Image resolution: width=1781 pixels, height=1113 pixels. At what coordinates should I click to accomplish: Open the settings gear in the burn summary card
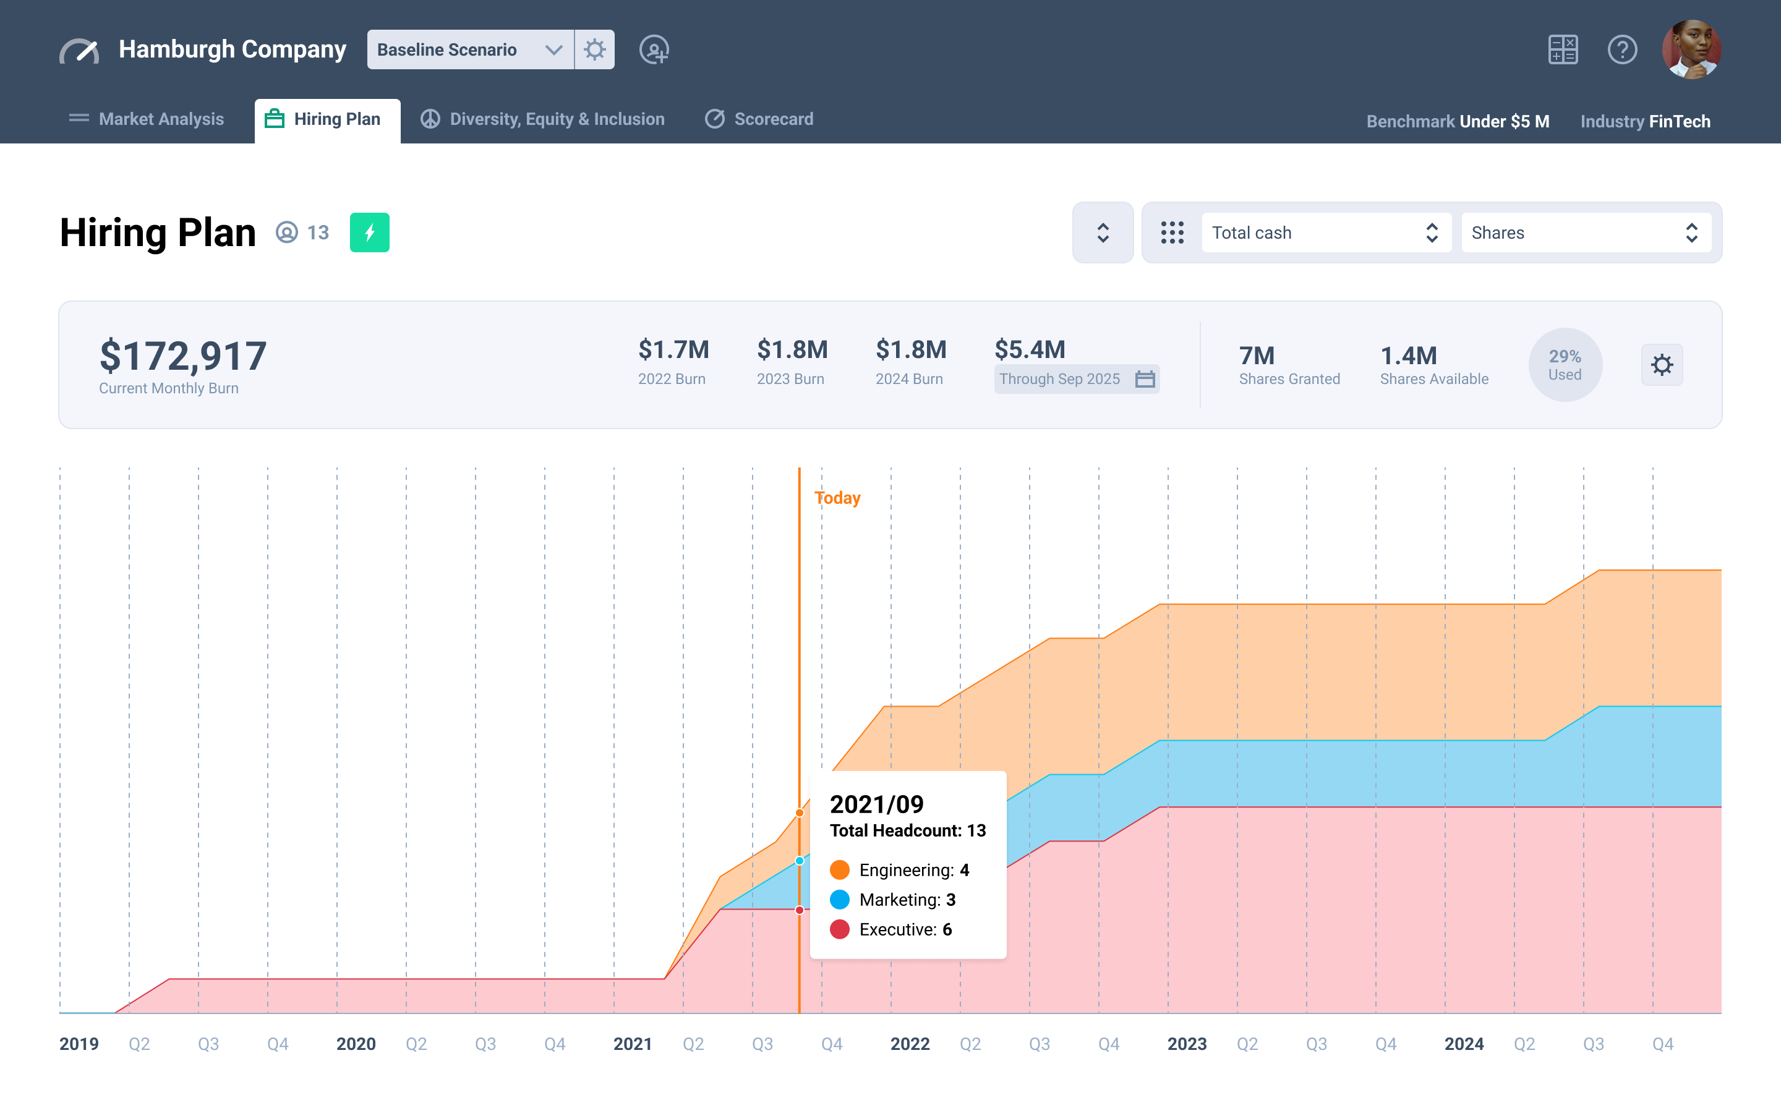pos(1662,364)
